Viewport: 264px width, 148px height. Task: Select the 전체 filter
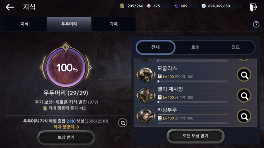(155, 47)
